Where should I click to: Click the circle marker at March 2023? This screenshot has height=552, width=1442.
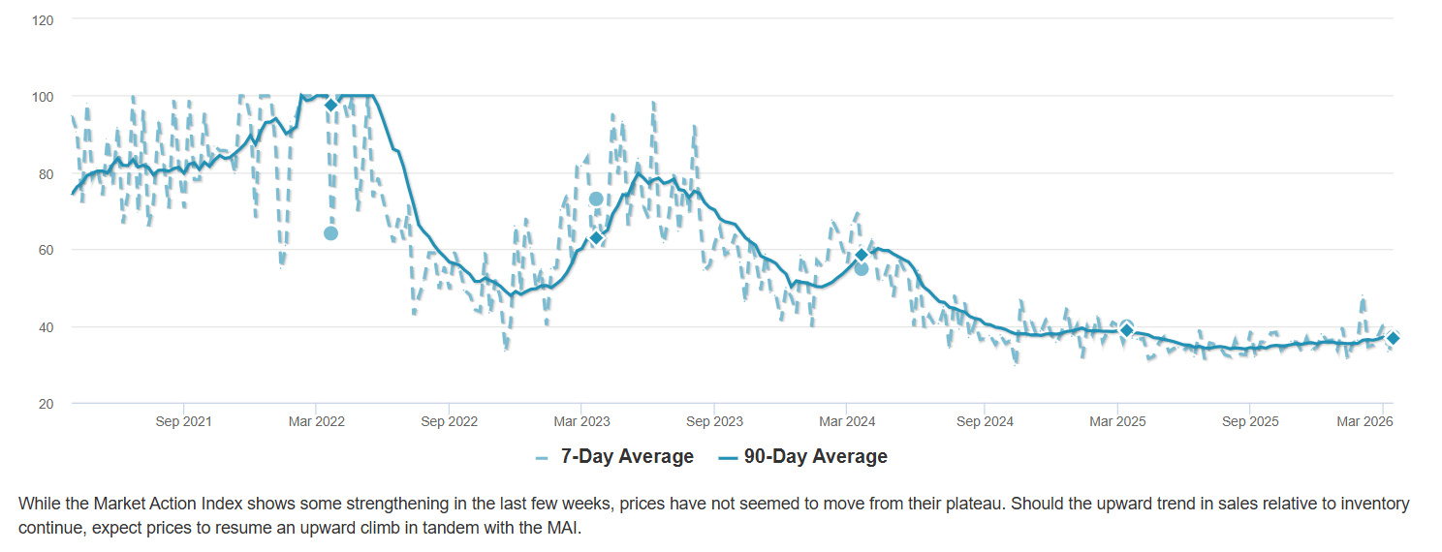pos(596,199)
